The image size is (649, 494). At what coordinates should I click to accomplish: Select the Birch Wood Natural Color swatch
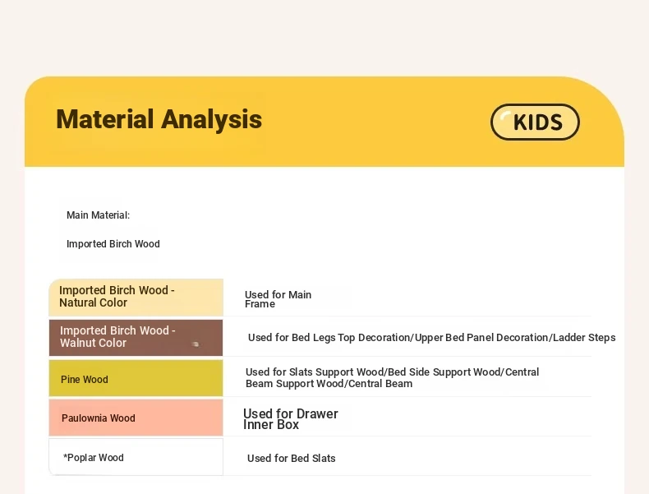136,298
